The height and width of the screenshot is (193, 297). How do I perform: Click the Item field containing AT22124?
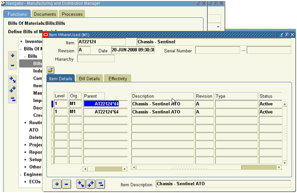coord(102,42)
